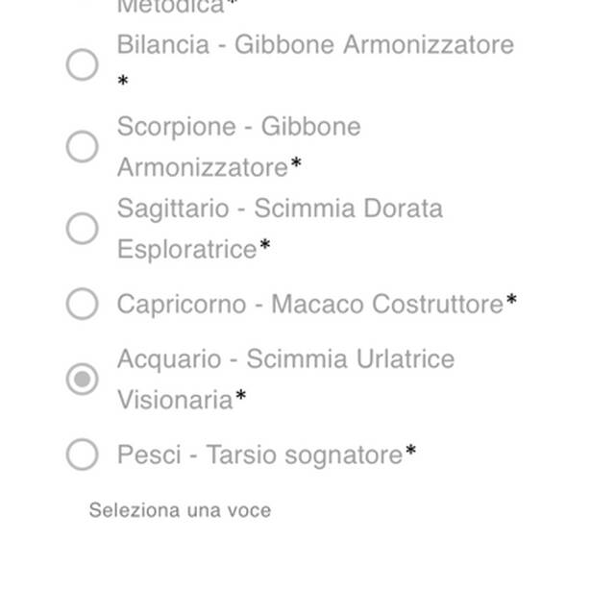Pick the Capricorno radio button
The height and width of the screenshot is (615, 615).
(82, 304)
